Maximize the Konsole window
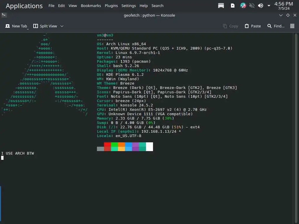This screenshot has width=299, height=224. tap(288, 15)
